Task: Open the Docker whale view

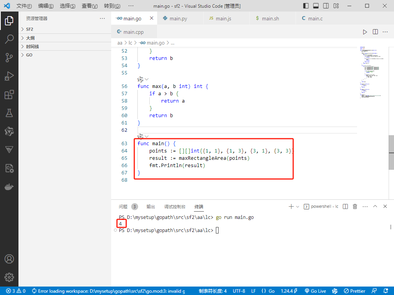Action: (x=9, y=187)
